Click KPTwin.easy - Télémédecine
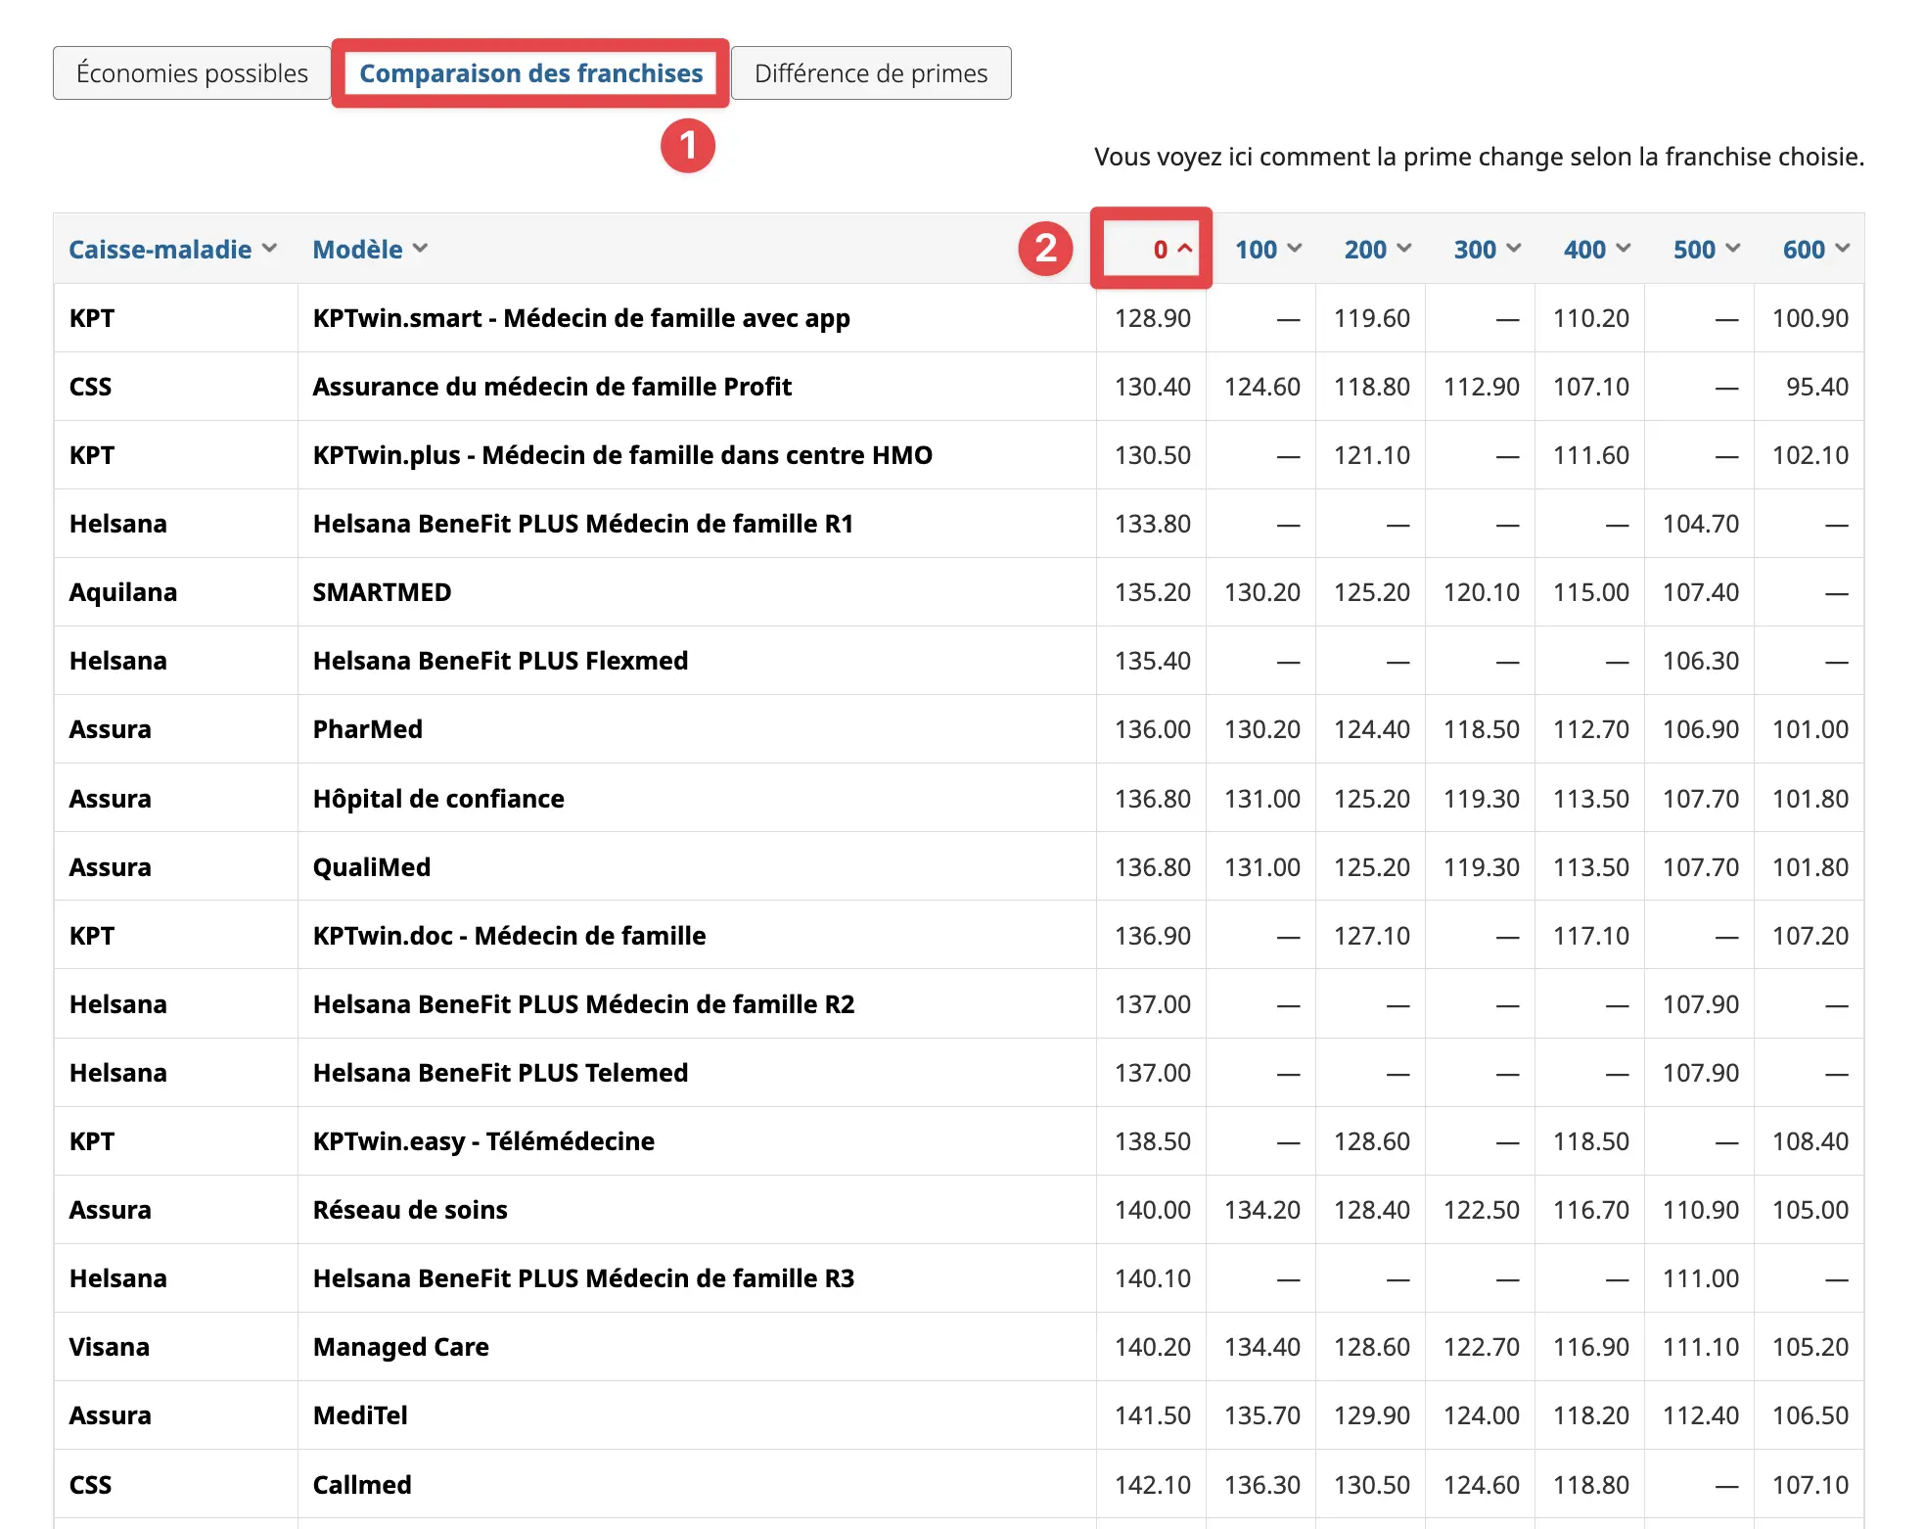Image resolution: width=1924 pixels, height=1529 pixels. coord(483,1141)
